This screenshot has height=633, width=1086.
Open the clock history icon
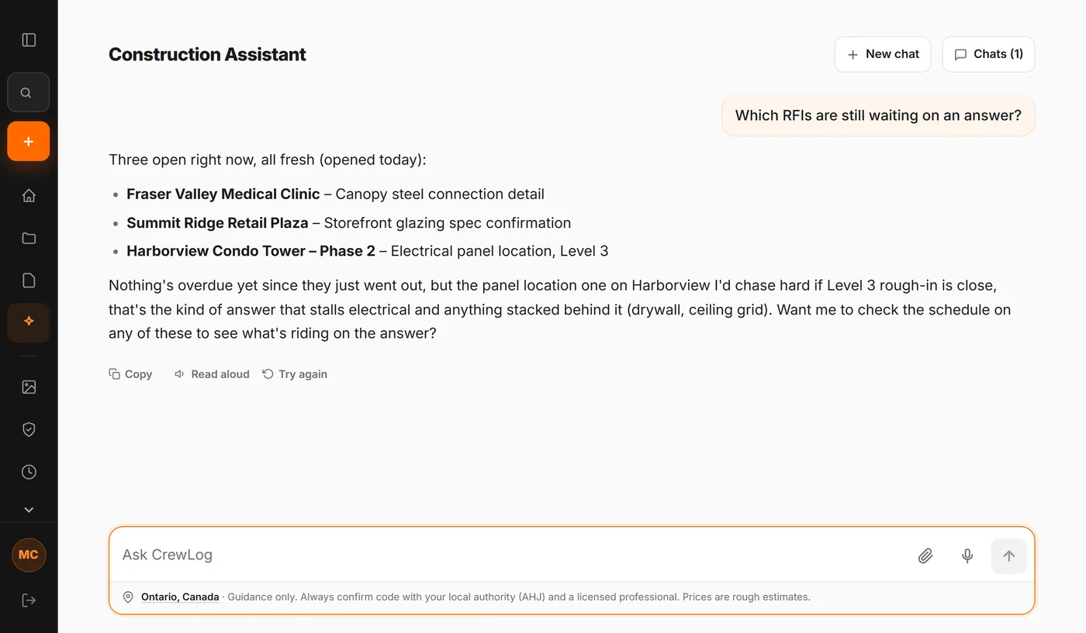29,472
